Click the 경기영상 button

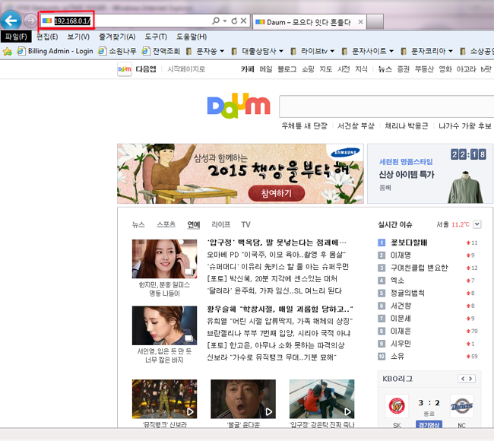point(429,424)
